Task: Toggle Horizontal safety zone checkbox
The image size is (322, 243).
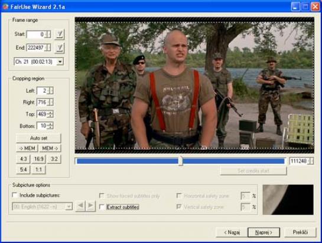Action: (x=179, y=196)
